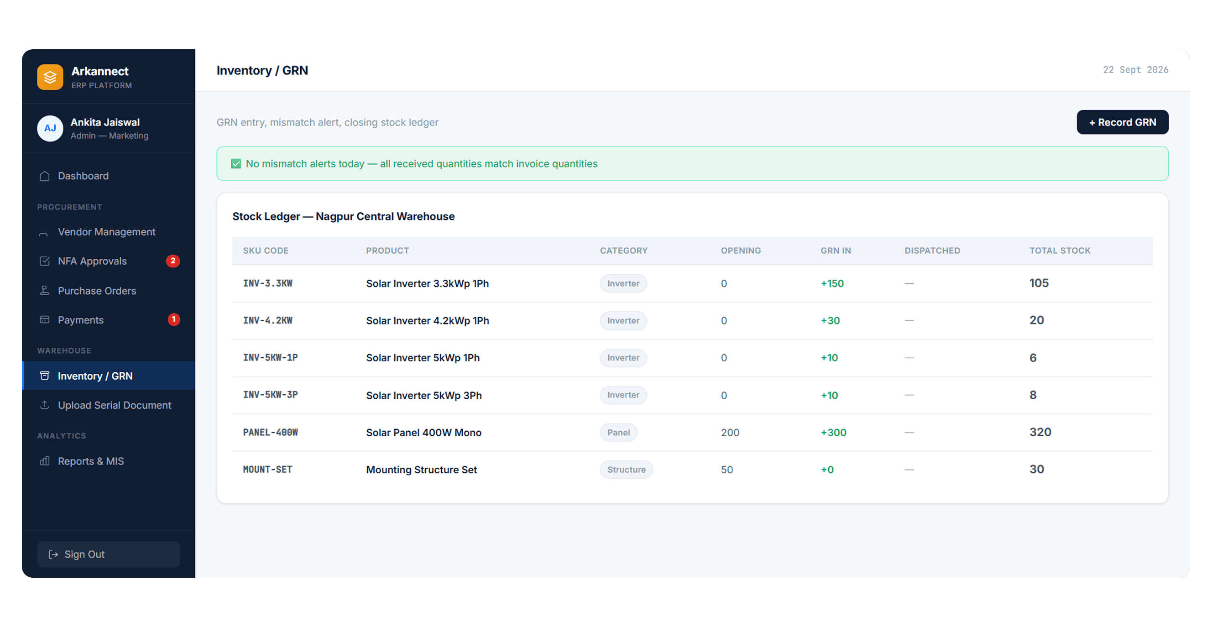Click opening value 50 in MOUNT-SET row
This screenshot has width=1212, height=627.
[x=726, y=470]
